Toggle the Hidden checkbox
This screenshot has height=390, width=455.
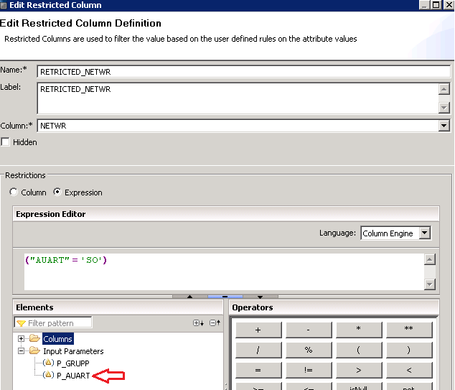5,142
